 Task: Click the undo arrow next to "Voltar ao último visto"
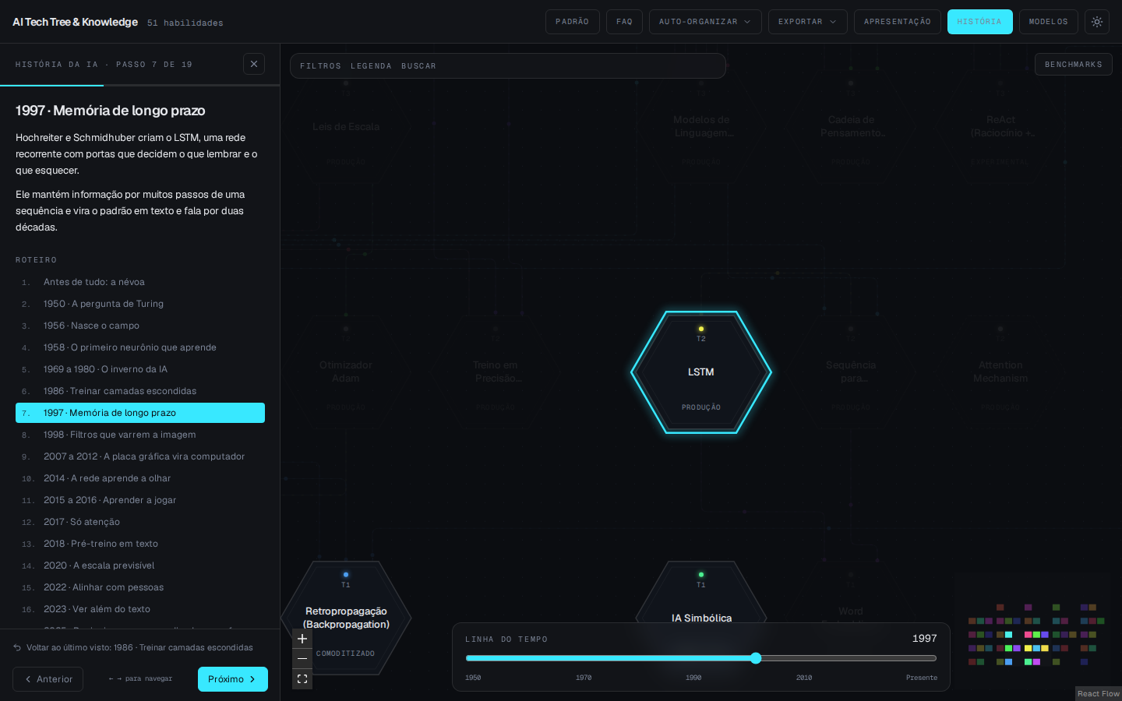[17, 647]
